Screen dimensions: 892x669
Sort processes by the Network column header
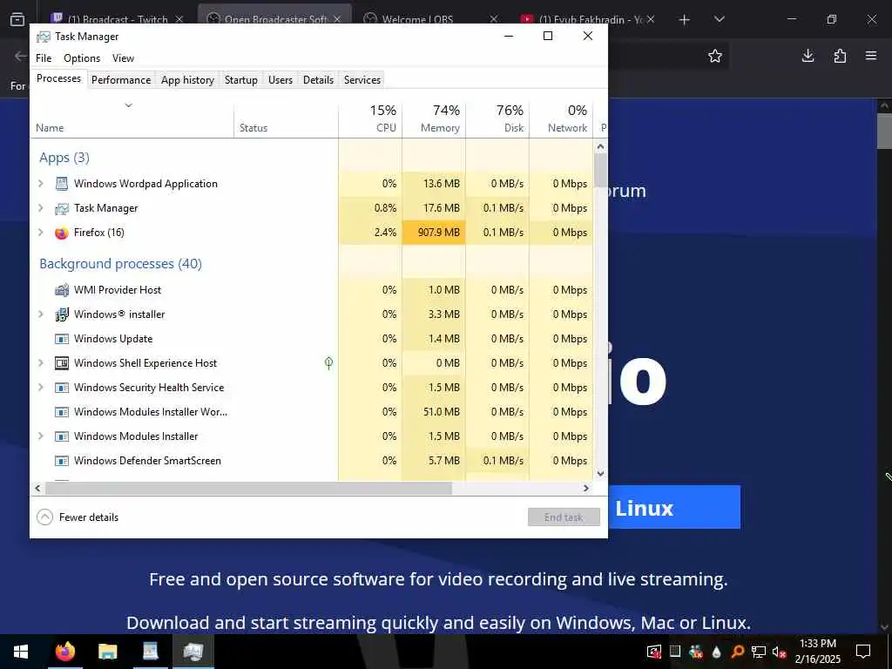point(562,118)
